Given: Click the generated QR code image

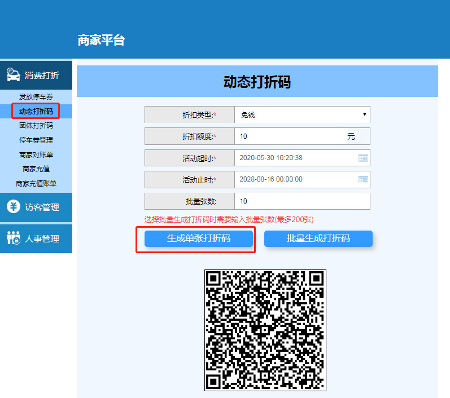Looking at the screenshot, I should pos(265,330).
